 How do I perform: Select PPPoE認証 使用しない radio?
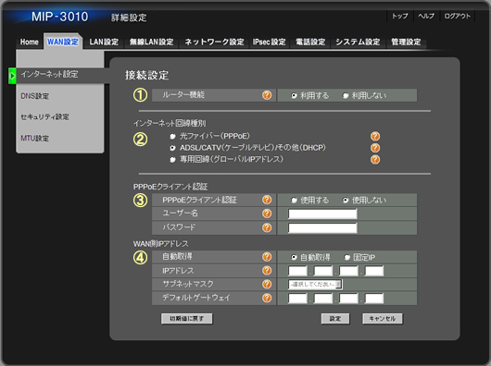[x=345, y=201]
